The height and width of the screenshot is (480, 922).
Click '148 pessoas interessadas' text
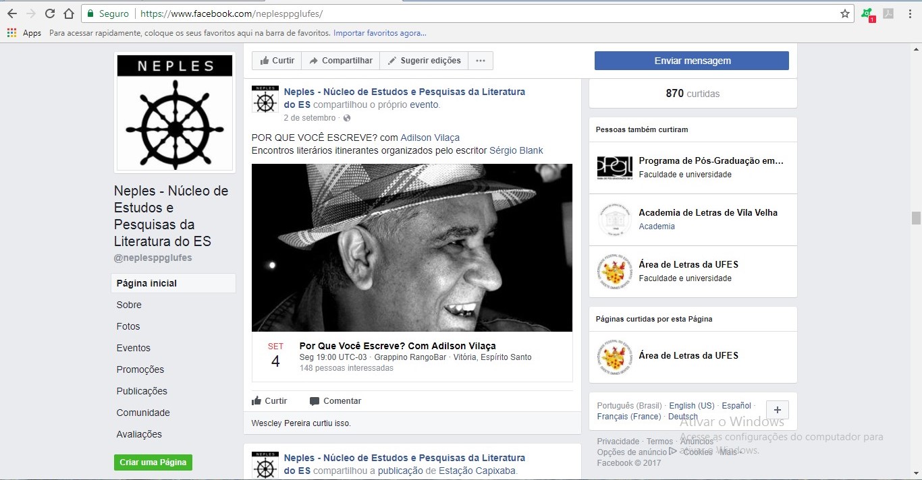point(346,368)
